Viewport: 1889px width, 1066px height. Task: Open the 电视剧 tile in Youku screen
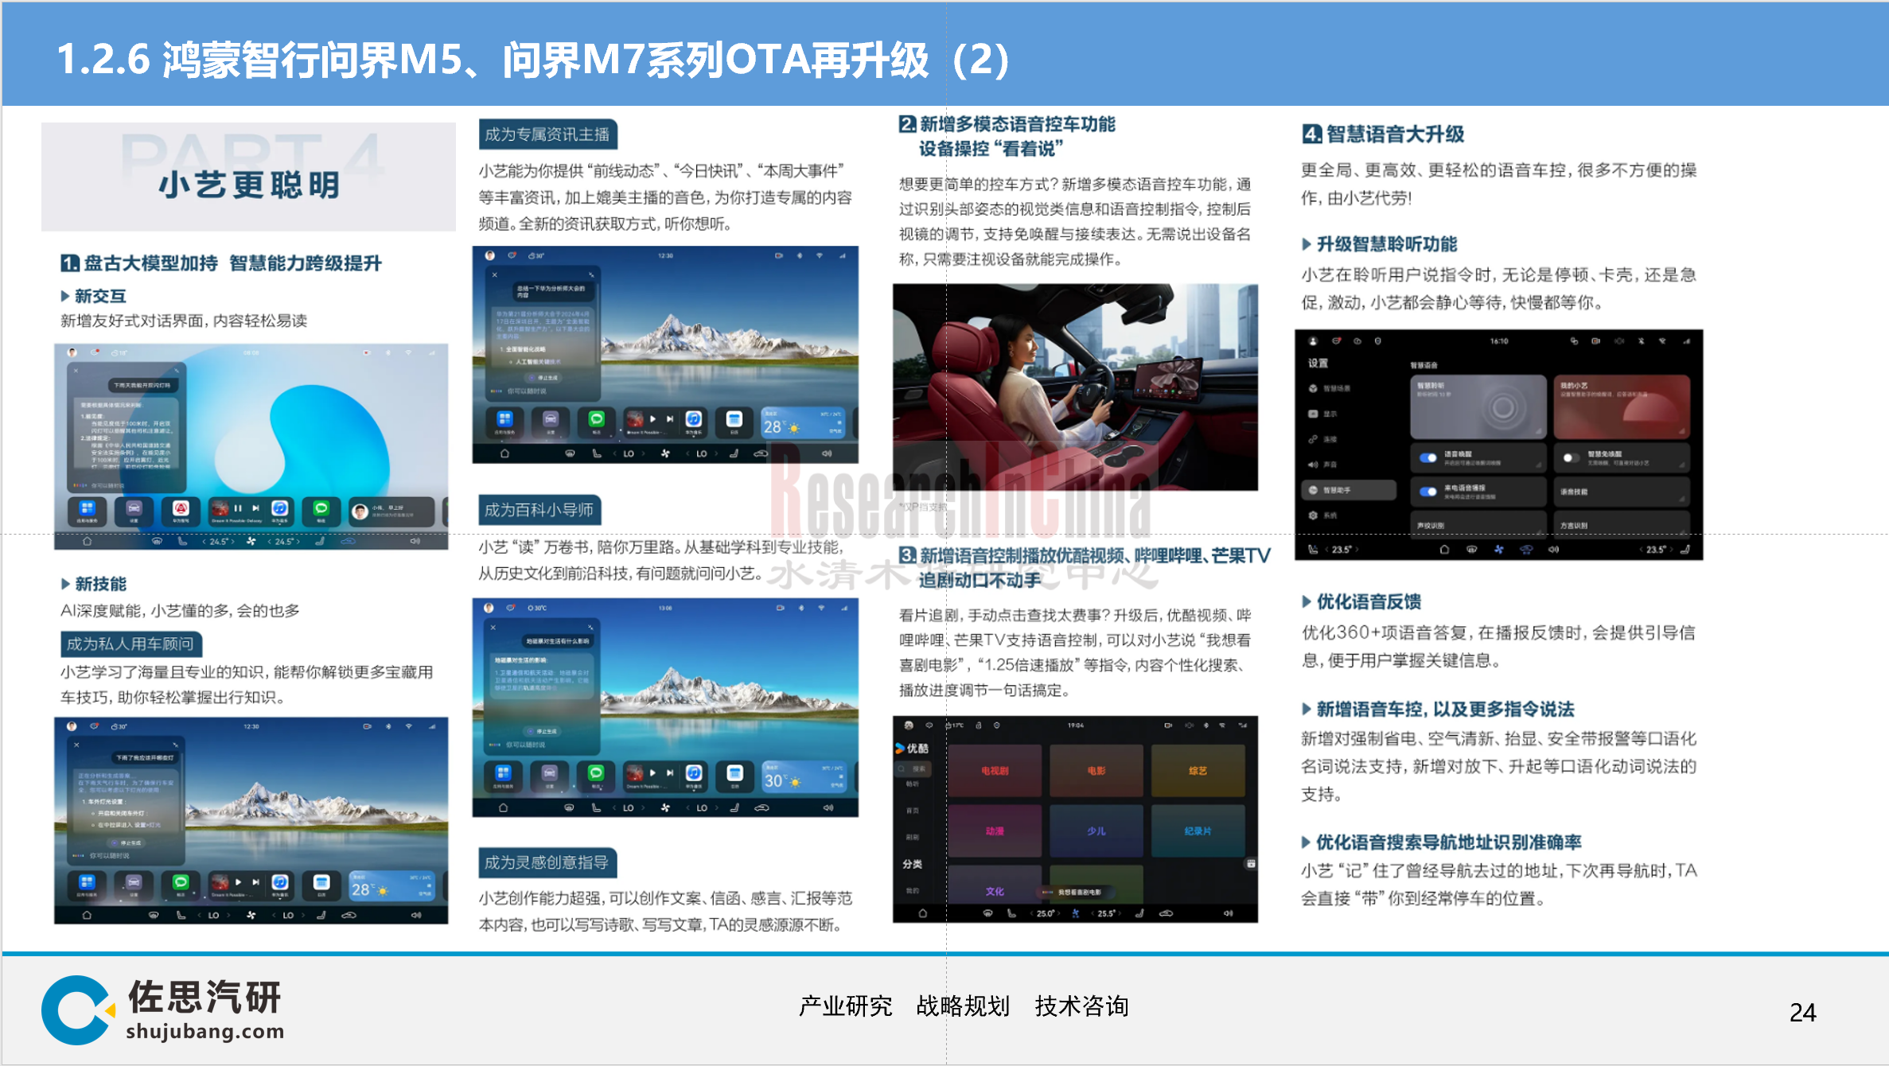coord(995,770)
